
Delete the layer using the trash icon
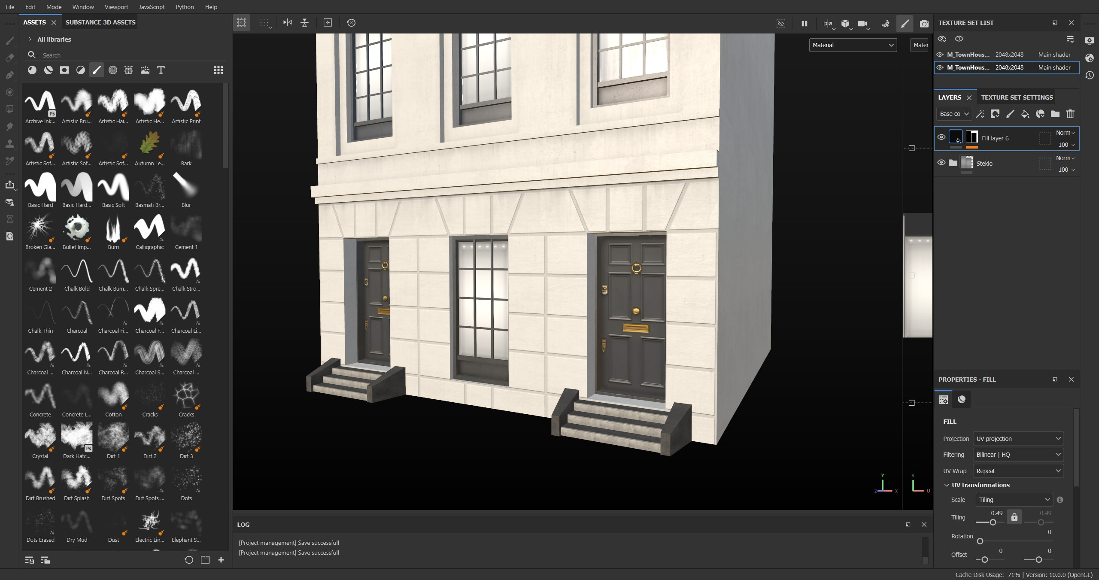[x=1070, y=114]
